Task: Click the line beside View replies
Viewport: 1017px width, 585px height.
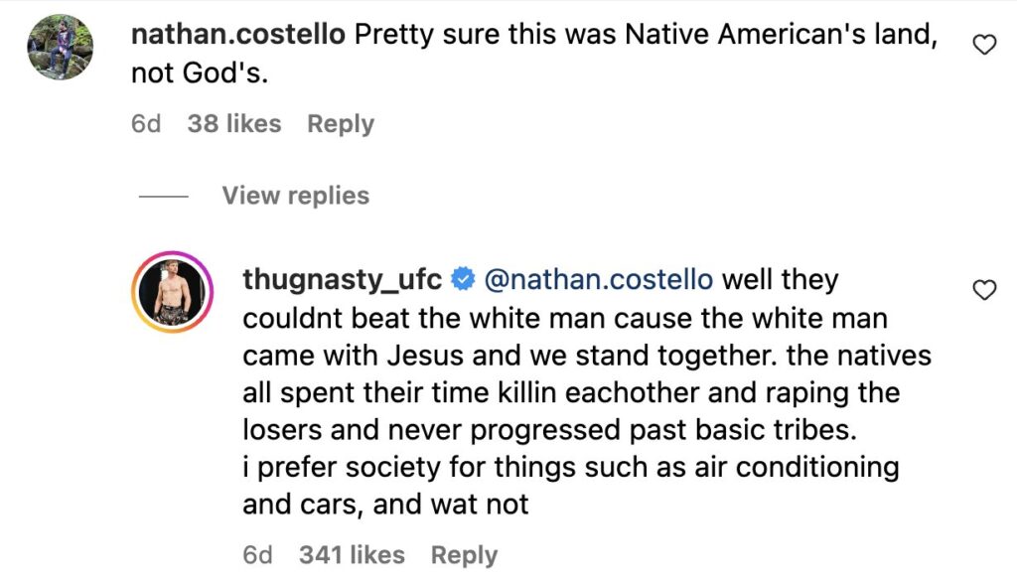Action: (x=164, y=197)
